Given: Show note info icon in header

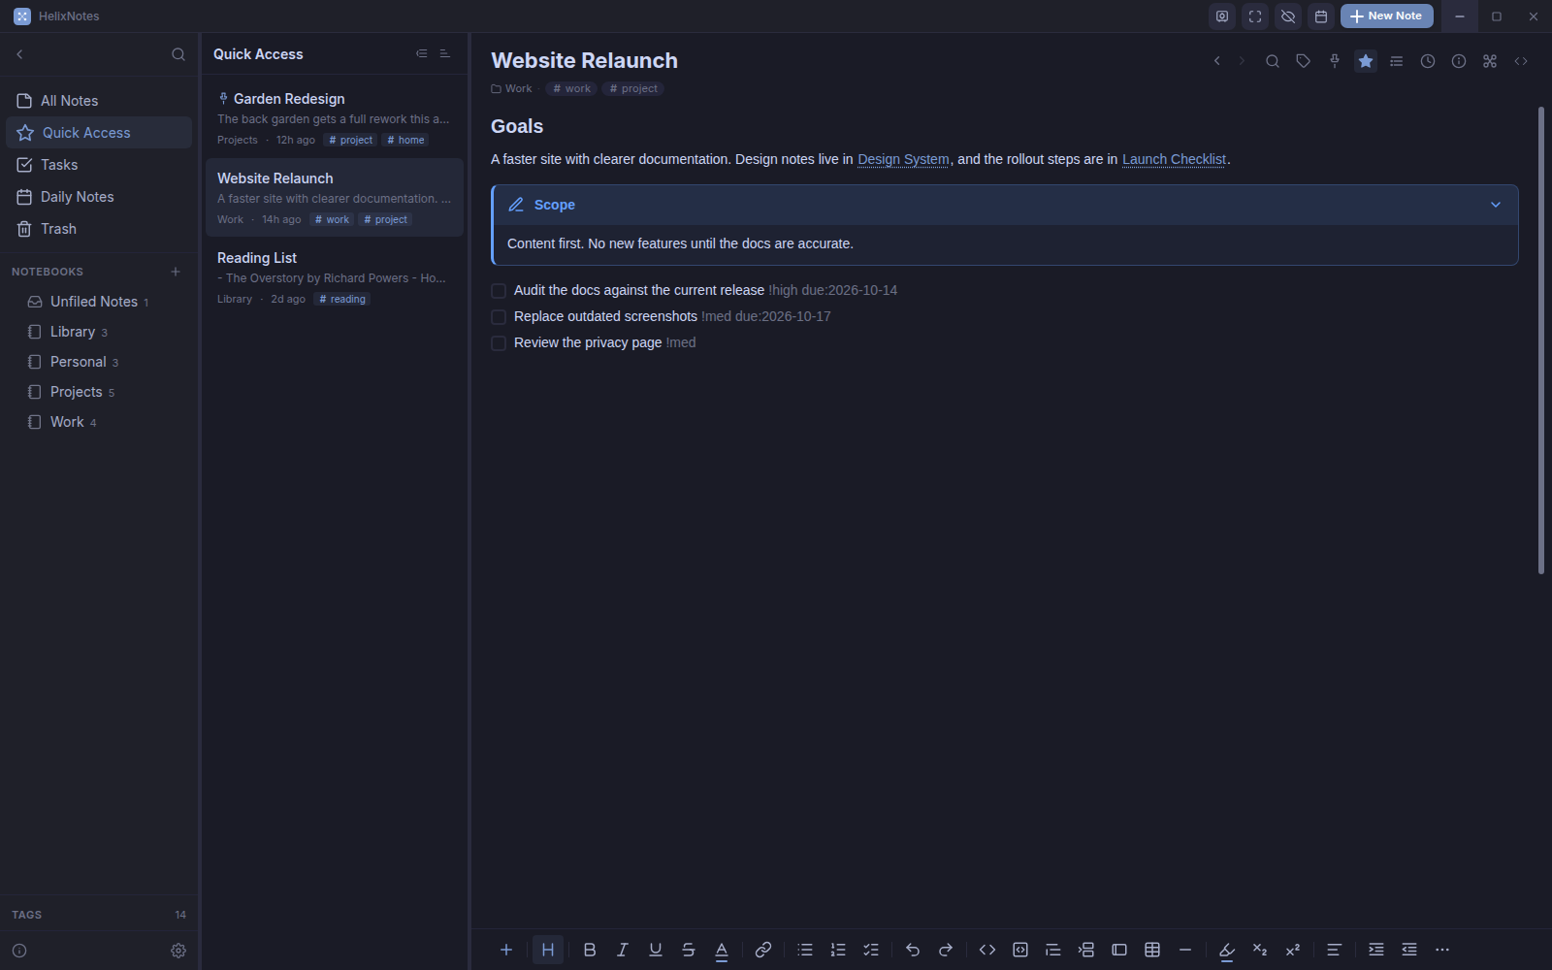Looking at the screenshot, I should tap(1459, 61).
